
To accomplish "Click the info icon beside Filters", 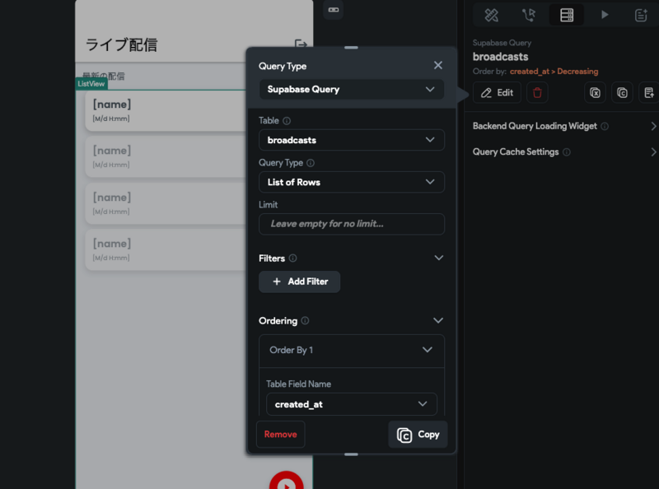I will (293, 258).
